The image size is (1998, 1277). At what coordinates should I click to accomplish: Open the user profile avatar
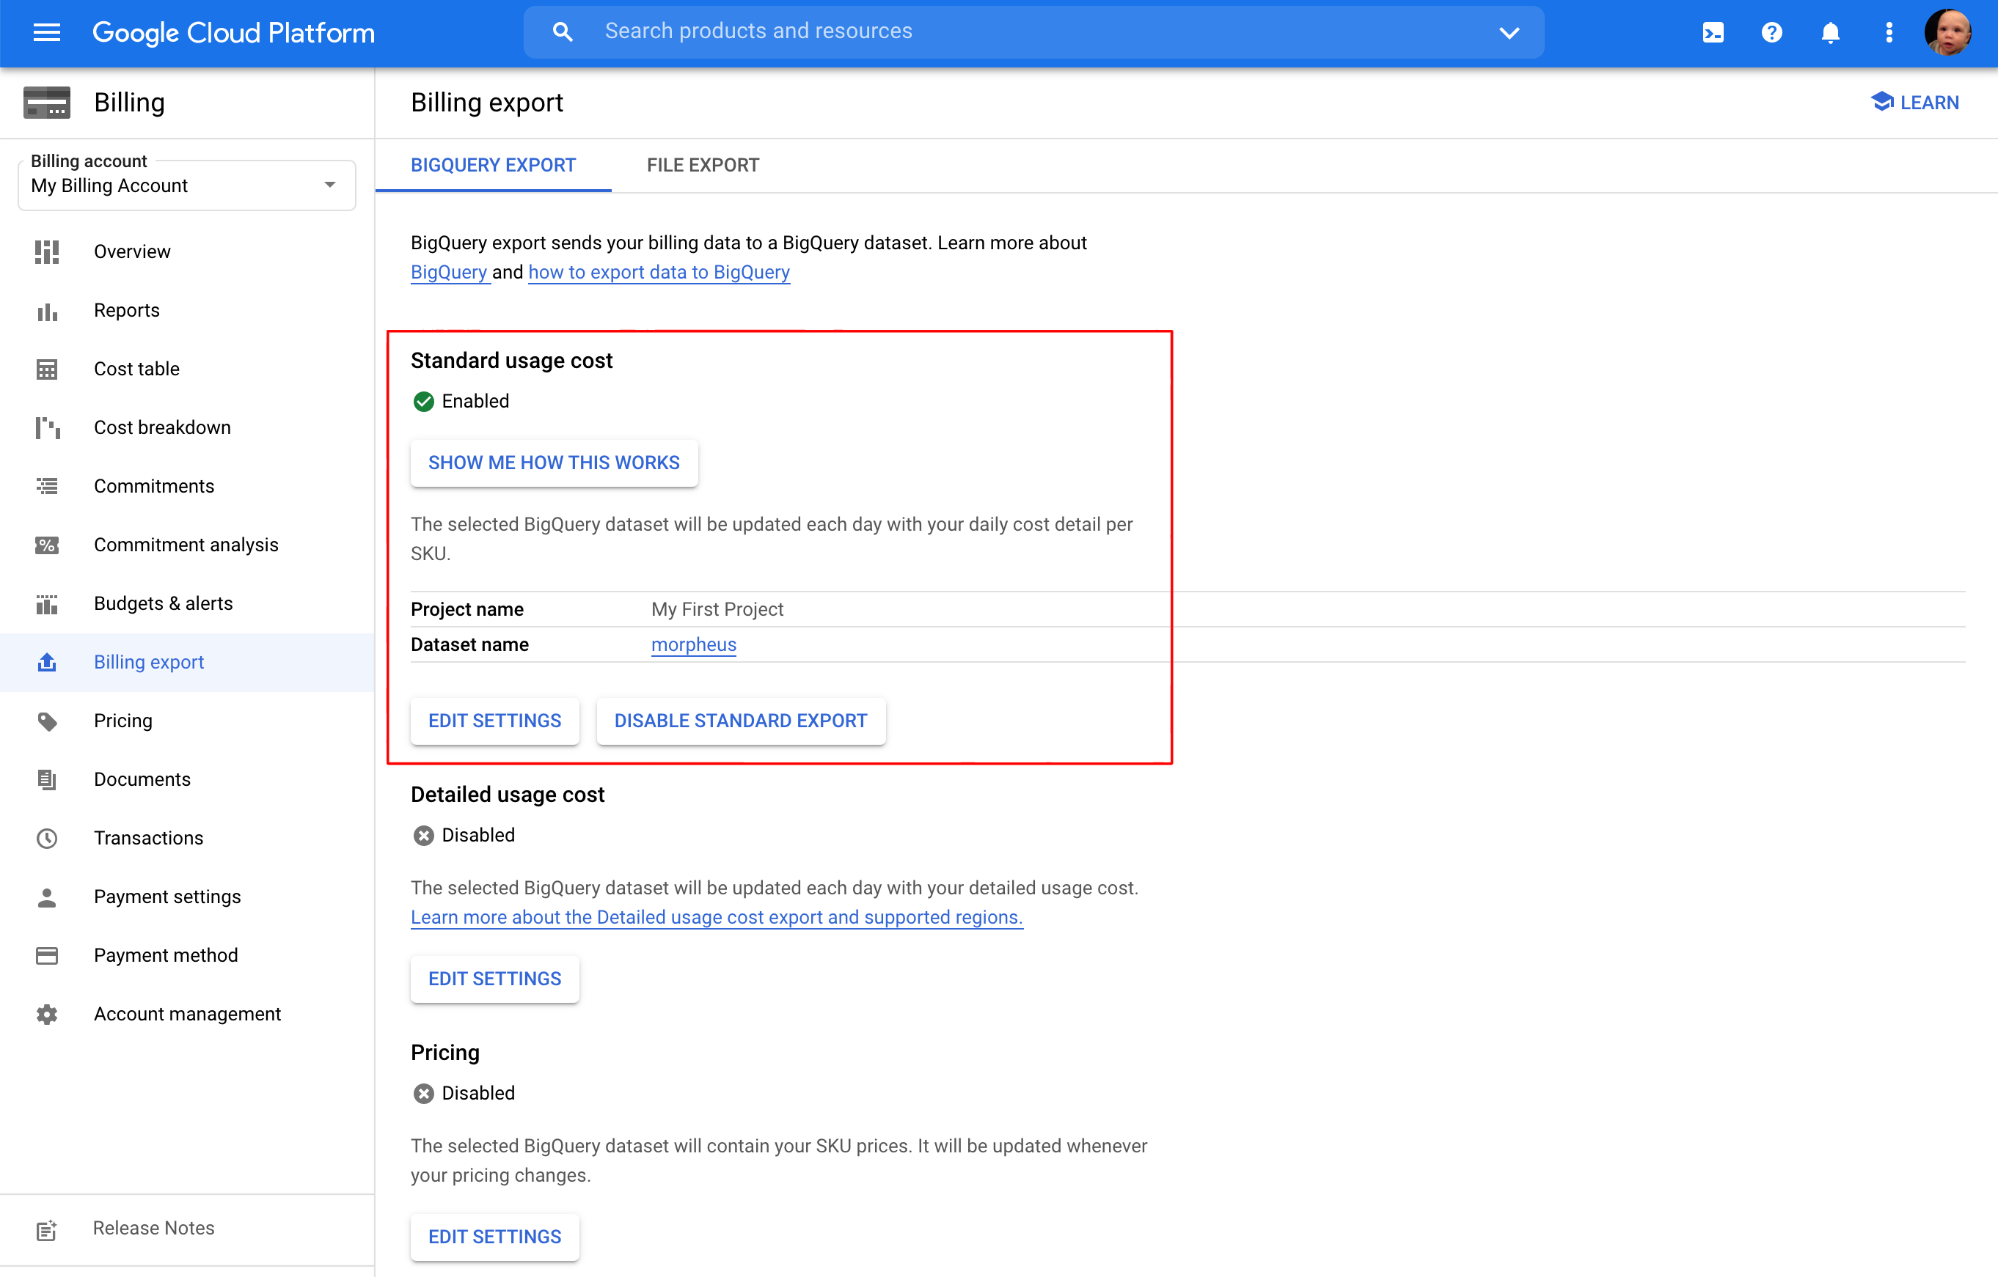pyautogui.click(x=1947, y=32)
